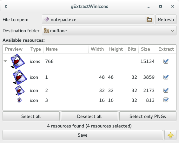
Task: Click the name cell 768
Action: [x=50, y=61]
